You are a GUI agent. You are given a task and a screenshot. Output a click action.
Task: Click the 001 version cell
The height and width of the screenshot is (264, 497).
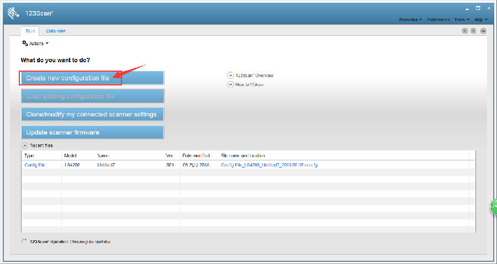click(170, 165)
